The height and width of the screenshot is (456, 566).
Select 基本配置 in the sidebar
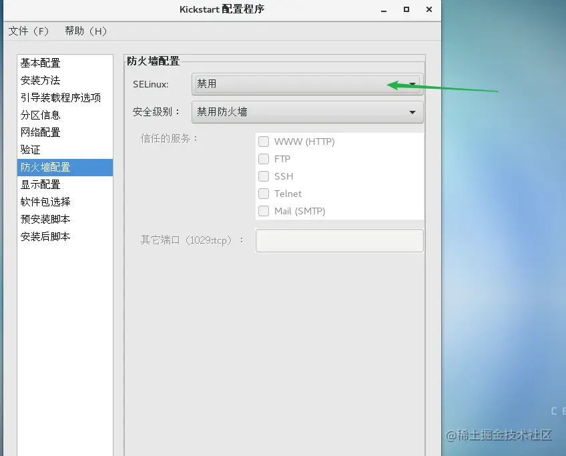41,63
